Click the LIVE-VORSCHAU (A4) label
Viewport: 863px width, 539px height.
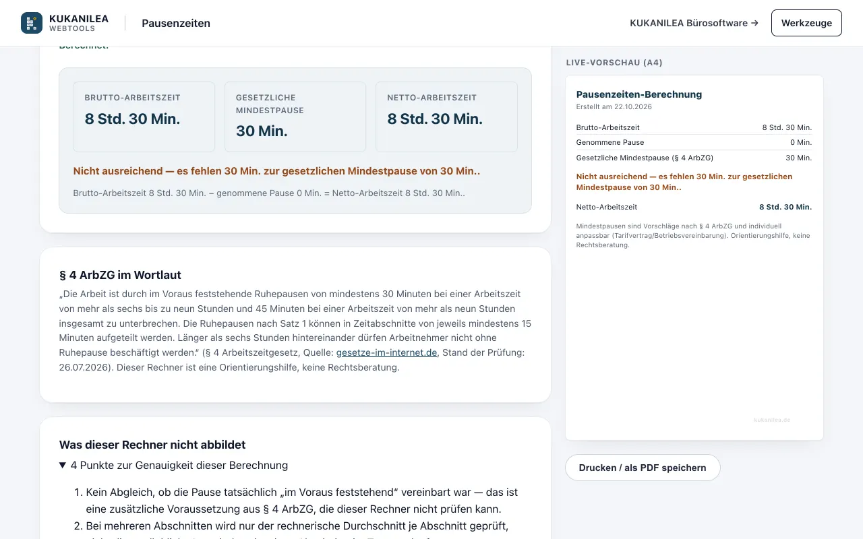click(614, 63)
